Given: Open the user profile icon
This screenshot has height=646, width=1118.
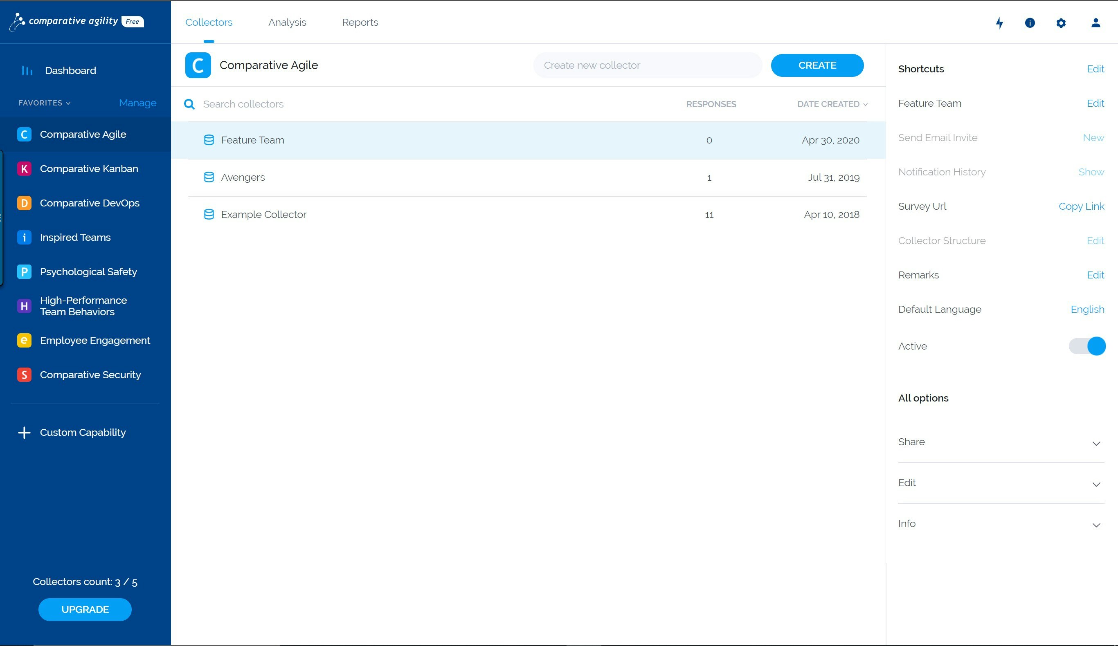Looking at the screenshot, I should pyautogui.click(x=1096, y=22).
